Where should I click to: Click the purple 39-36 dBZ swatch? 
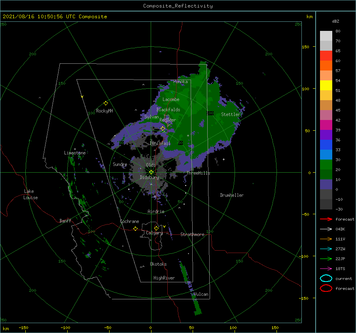pyautogui.click(x=326, y=135)
